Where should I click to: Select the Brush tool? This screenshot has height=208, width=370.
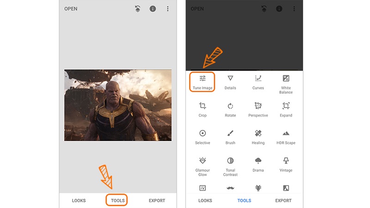tap(230, 137)
